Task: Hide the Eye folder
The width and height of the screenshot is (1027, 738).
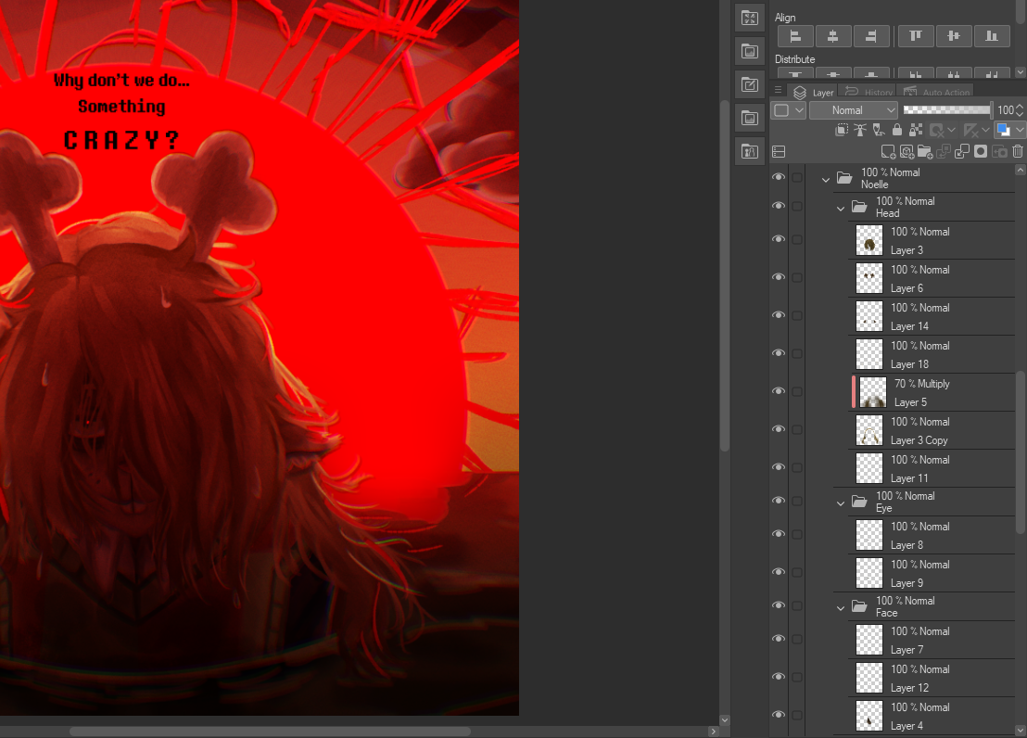Action: pyautogui.click(x=779, y=501)
